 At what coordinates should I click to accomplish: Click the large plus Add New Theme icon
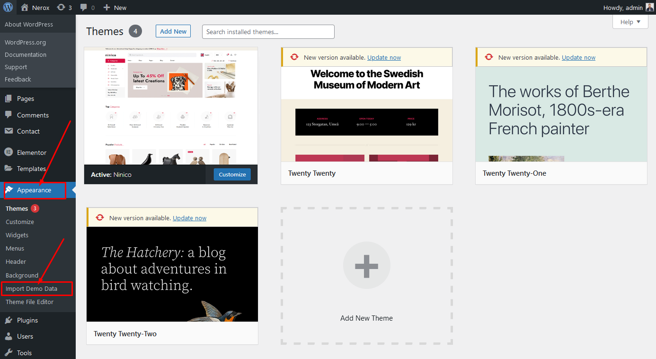point(367,265)
